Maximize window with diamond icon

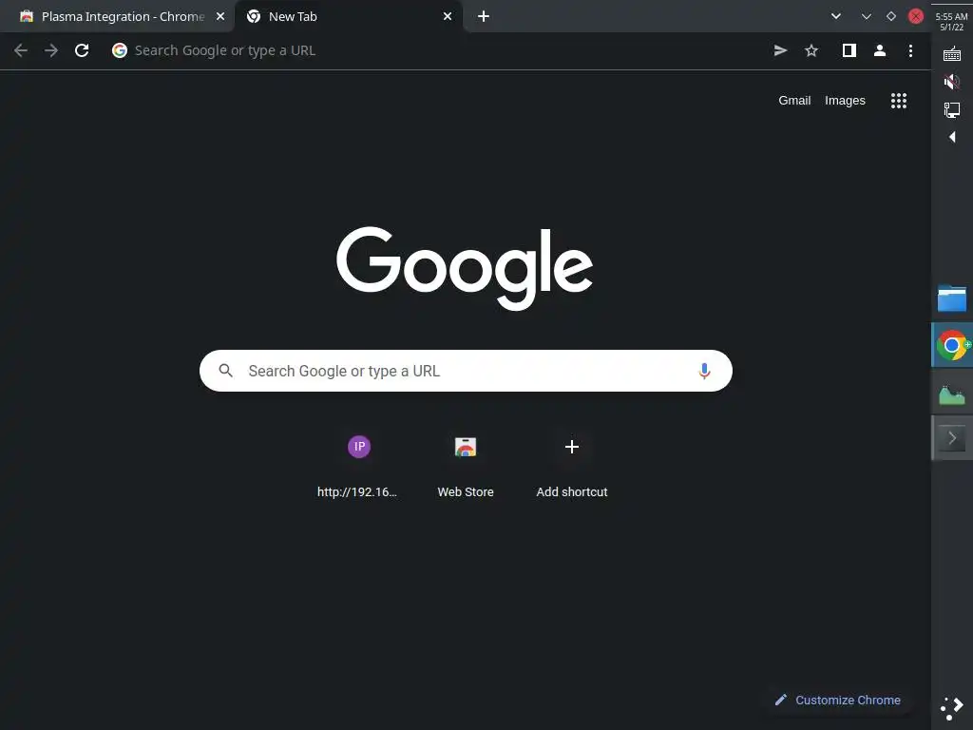point(891,16)
